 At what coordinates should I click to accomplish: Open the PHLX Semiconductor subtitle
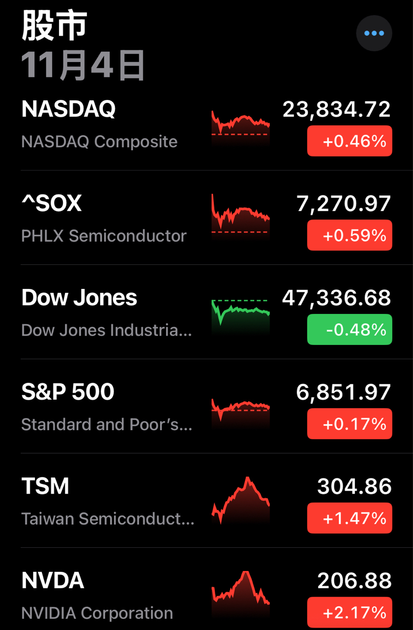(104, 236)
